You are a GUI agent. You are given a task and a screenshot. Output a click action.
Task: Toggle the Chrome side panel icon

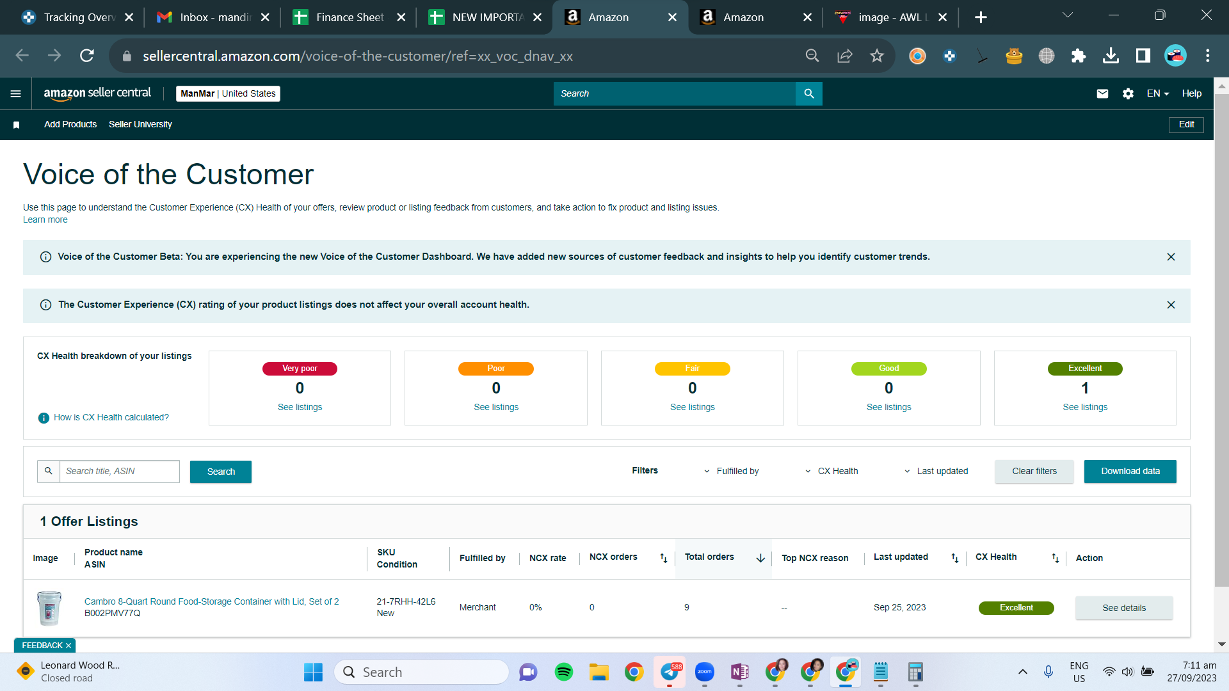coord(1143,56)
